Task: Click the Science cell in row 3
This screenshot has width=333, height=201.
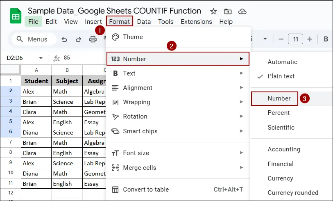Action: (67, 102)
